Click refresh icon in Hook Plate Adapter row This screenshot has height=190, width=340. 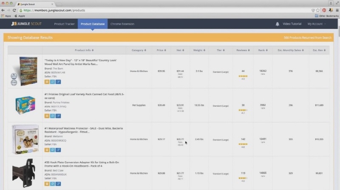tap(52, 184)
